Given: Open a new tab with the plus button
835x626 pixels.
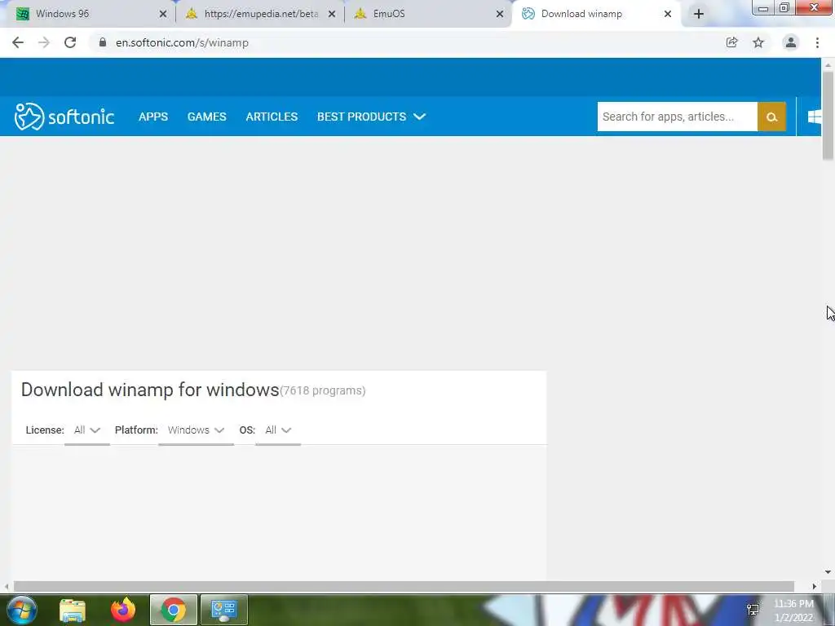Looking at the screenshot, I should pyautogui.click(x=699, y=14).
